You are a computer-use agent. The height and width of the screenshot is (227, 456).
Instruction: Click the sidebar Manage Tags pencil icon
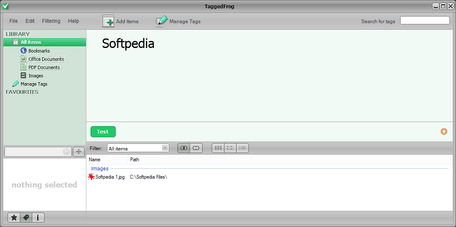[x=16, y=84]
